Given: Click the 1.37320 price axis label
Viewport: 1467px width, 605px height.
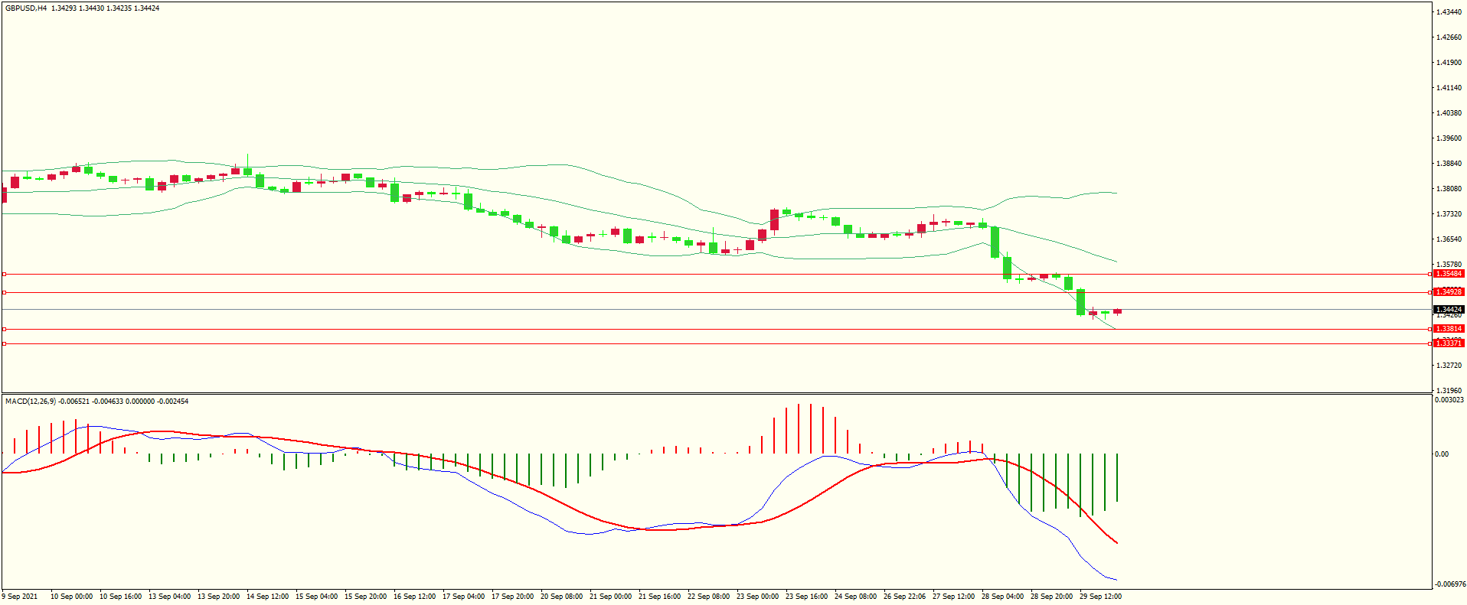Looking at the screenshot, I should click(1449, 214).
